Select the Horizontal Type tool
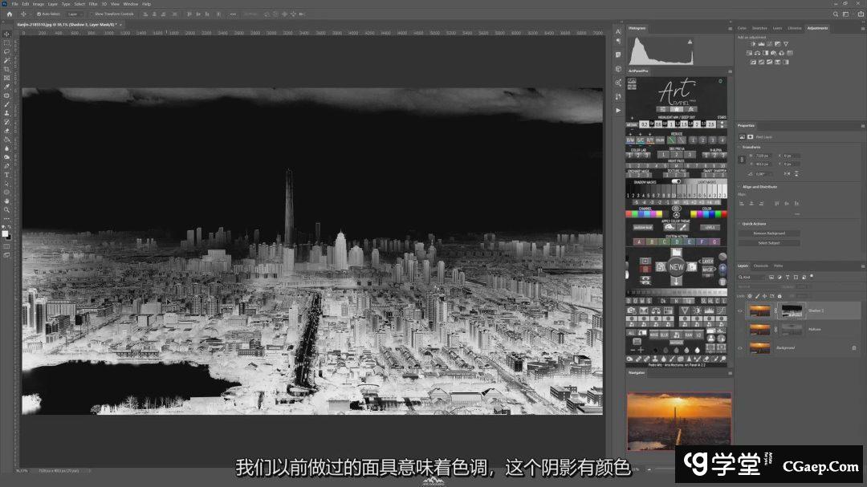867x487 pixels. [x=6, y=174]
